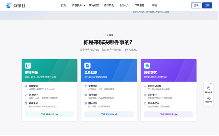Click 了解 营销获客 button
Screen dimensions: 219x136
coord(168,114)
